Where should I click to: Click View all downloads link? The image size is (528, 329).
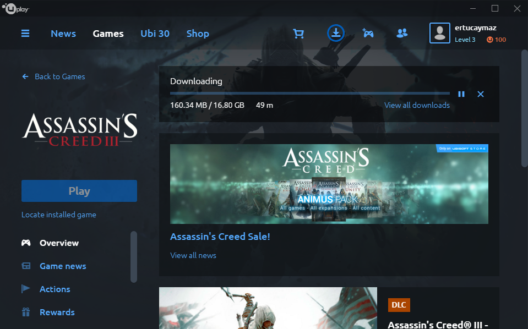click(417, 105)
